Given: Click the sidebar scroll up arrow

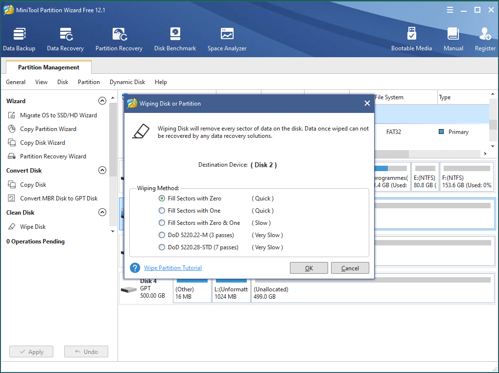Looking at the screenshot, I should [113, 98].
